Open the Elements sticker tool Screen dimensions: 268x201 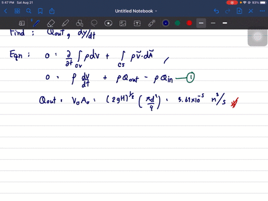(x=108, y=23)
